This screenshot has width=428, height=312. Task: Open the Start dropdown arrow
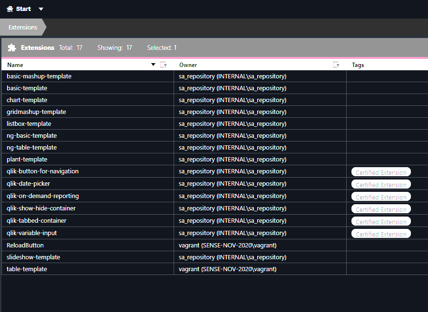(41, 9)
